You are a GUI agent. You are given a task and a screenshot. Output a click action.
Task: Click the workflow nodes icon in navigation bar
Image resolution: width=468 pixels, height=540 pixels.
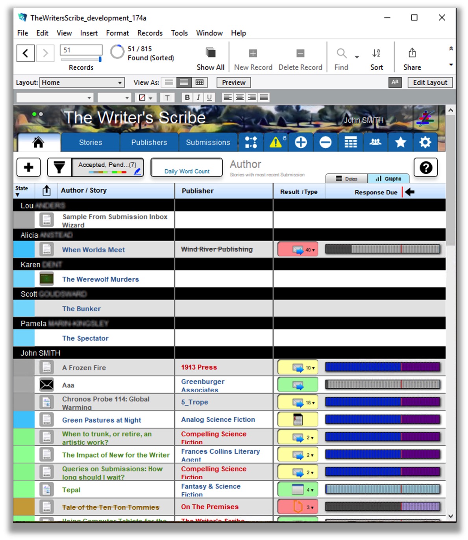click(x=251, y=142)
